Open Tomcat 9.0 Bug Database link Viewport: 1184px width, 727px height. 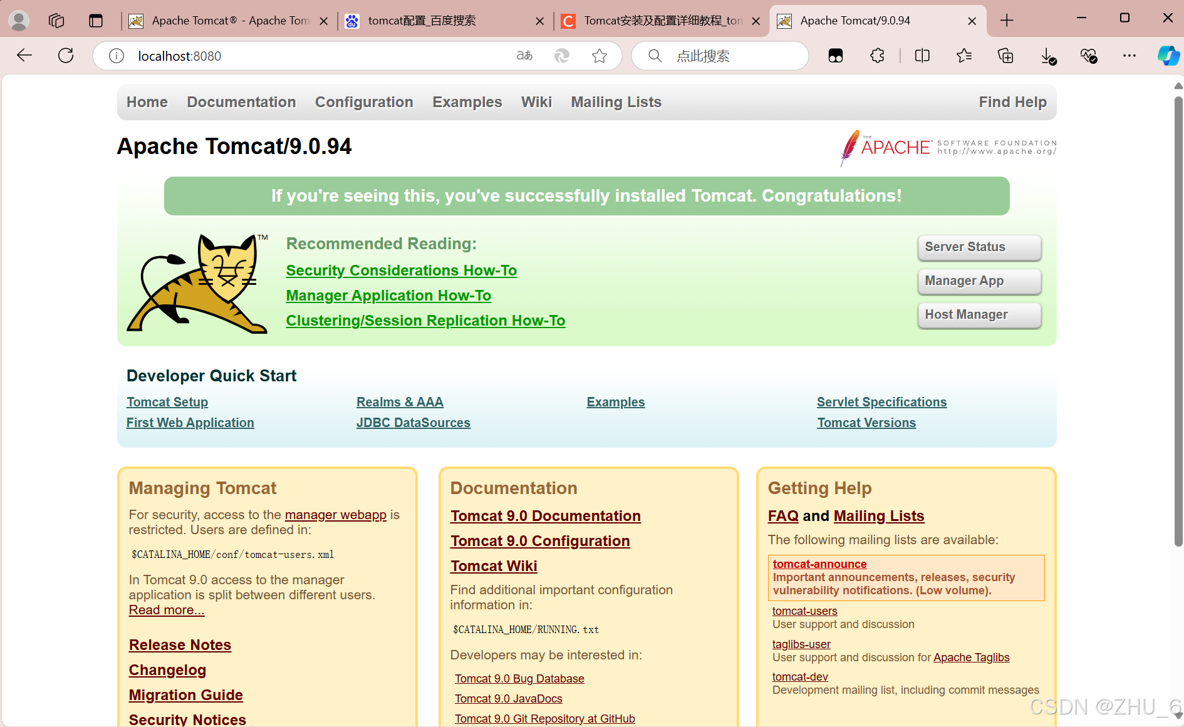(x=519, y=679)
